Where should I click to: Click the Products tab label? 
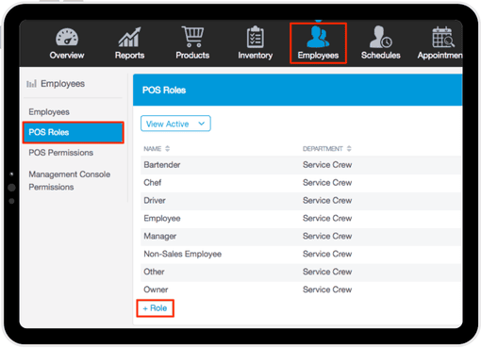click(x=192, y=56)
